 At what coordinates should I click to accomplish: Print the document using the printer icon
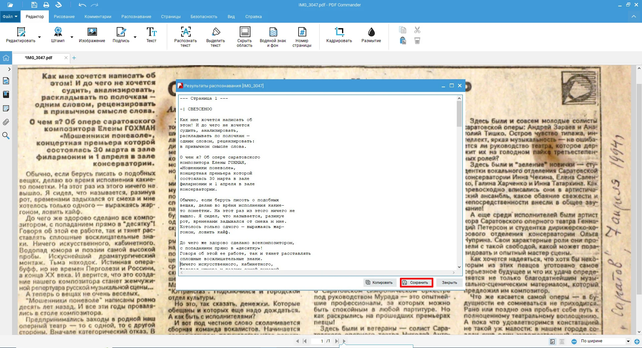point(46,5)
